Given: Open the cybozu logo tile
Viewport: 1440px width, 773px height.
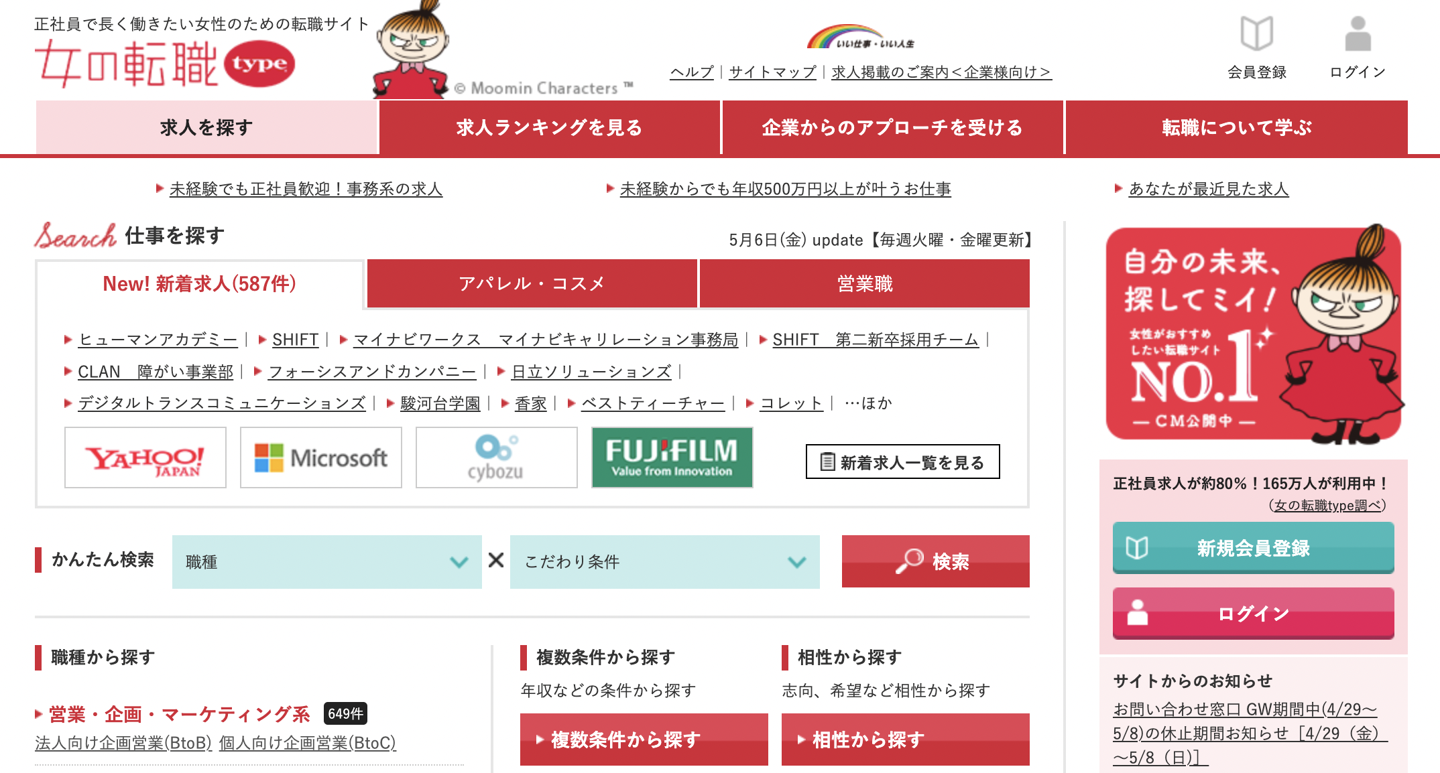Looking at the screenshot, I should tap(497, 458).
